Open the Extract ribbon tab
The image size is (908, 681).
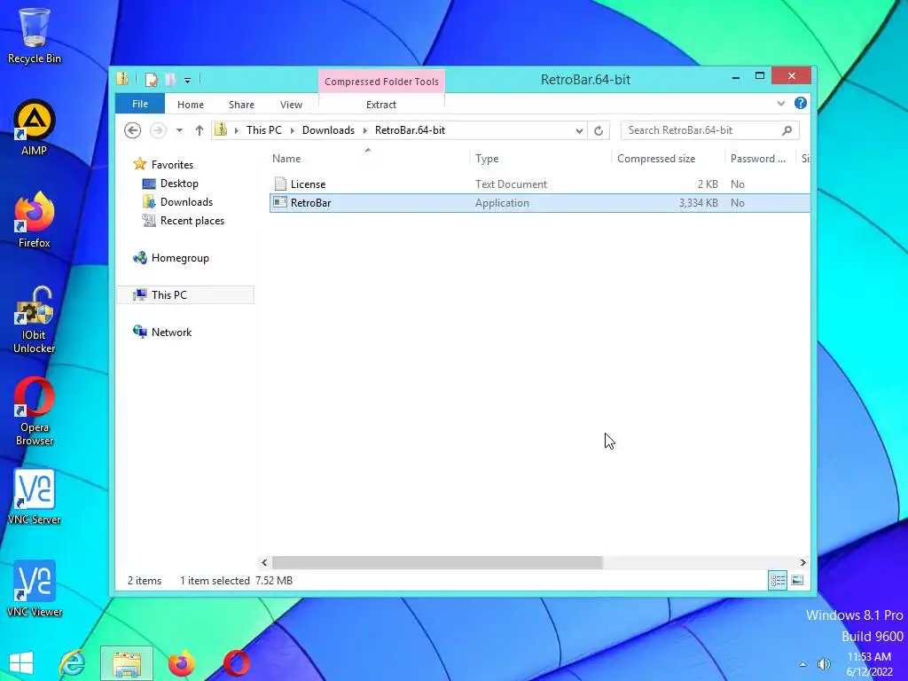pyautogui.click(x=381, y=105)
